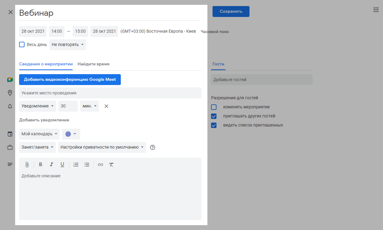Insert link in the description toolbar

point(101,165)
